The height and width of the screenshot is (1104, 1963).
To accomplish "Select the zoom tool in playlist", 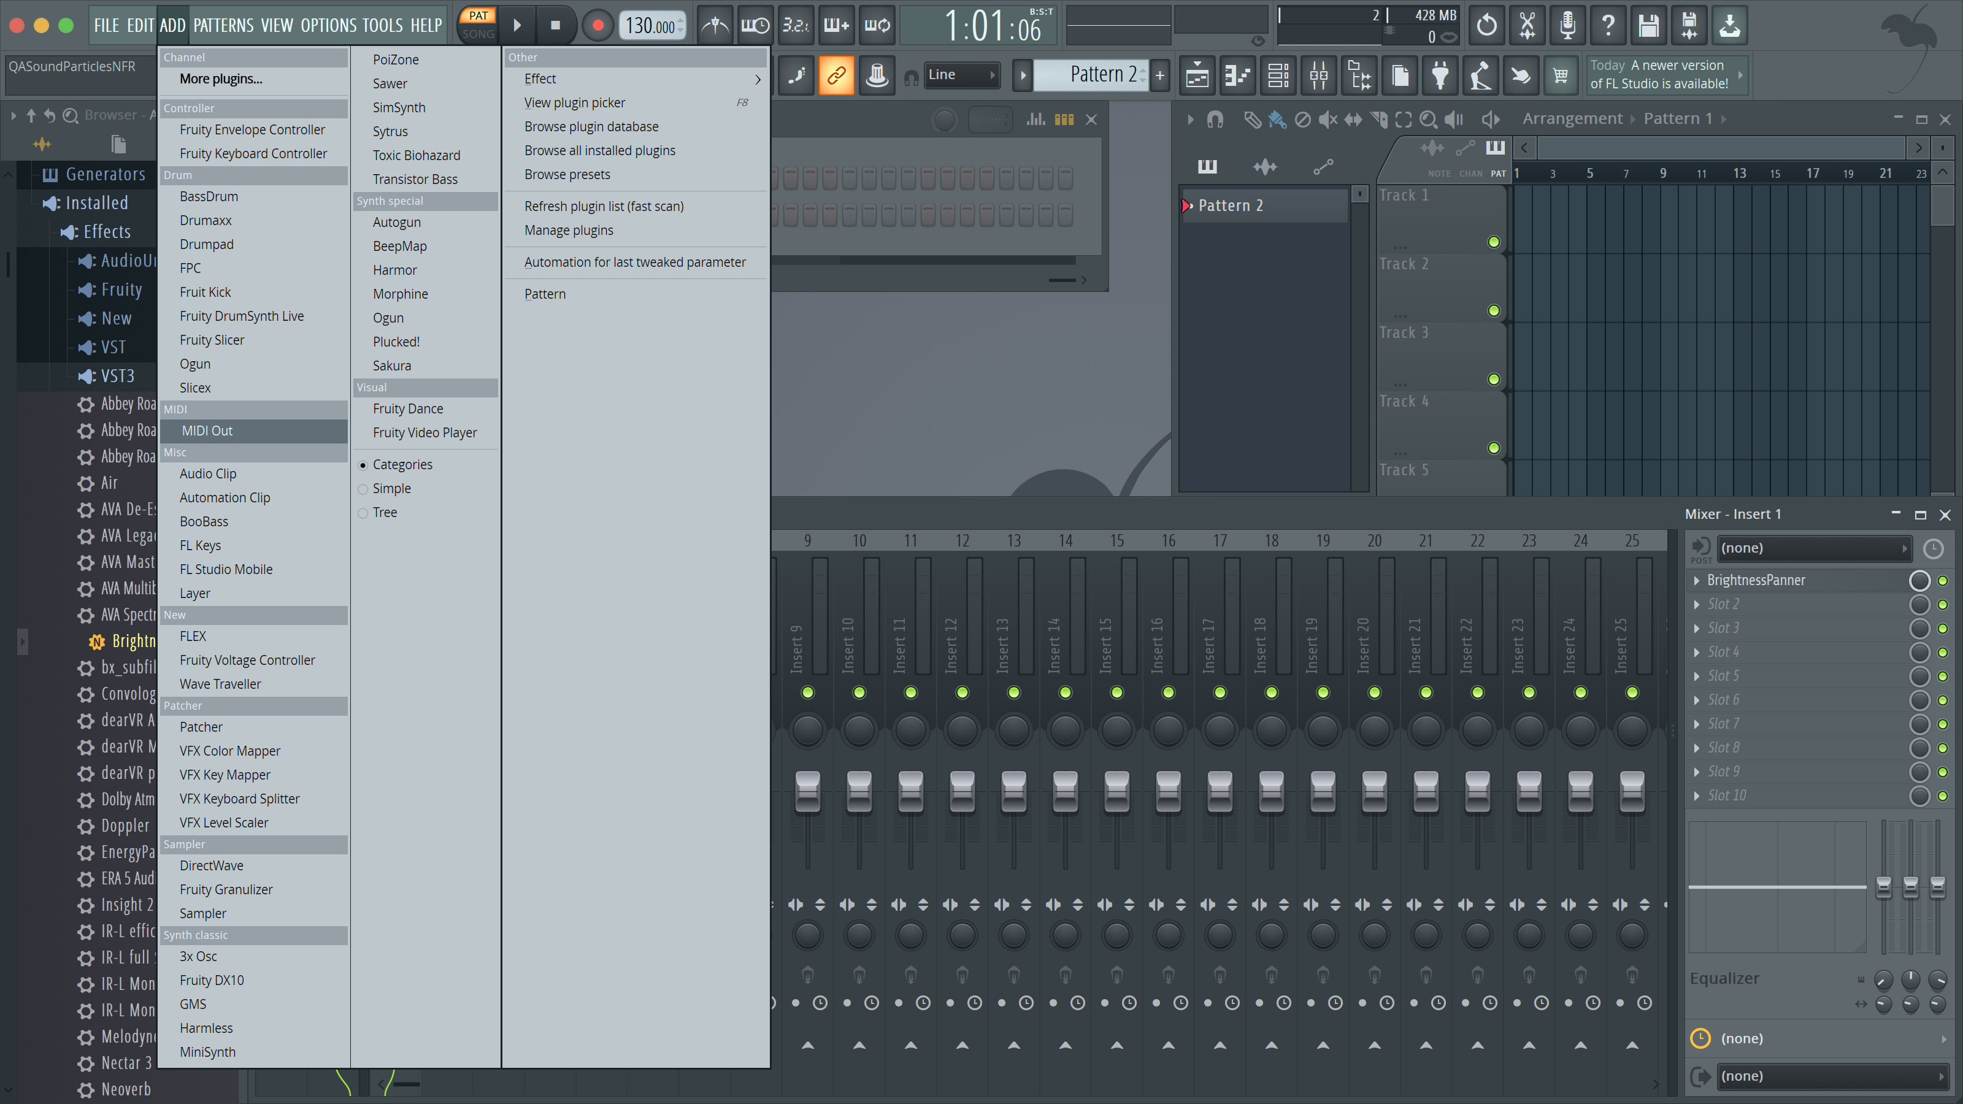I will [x=1428, y=120].
